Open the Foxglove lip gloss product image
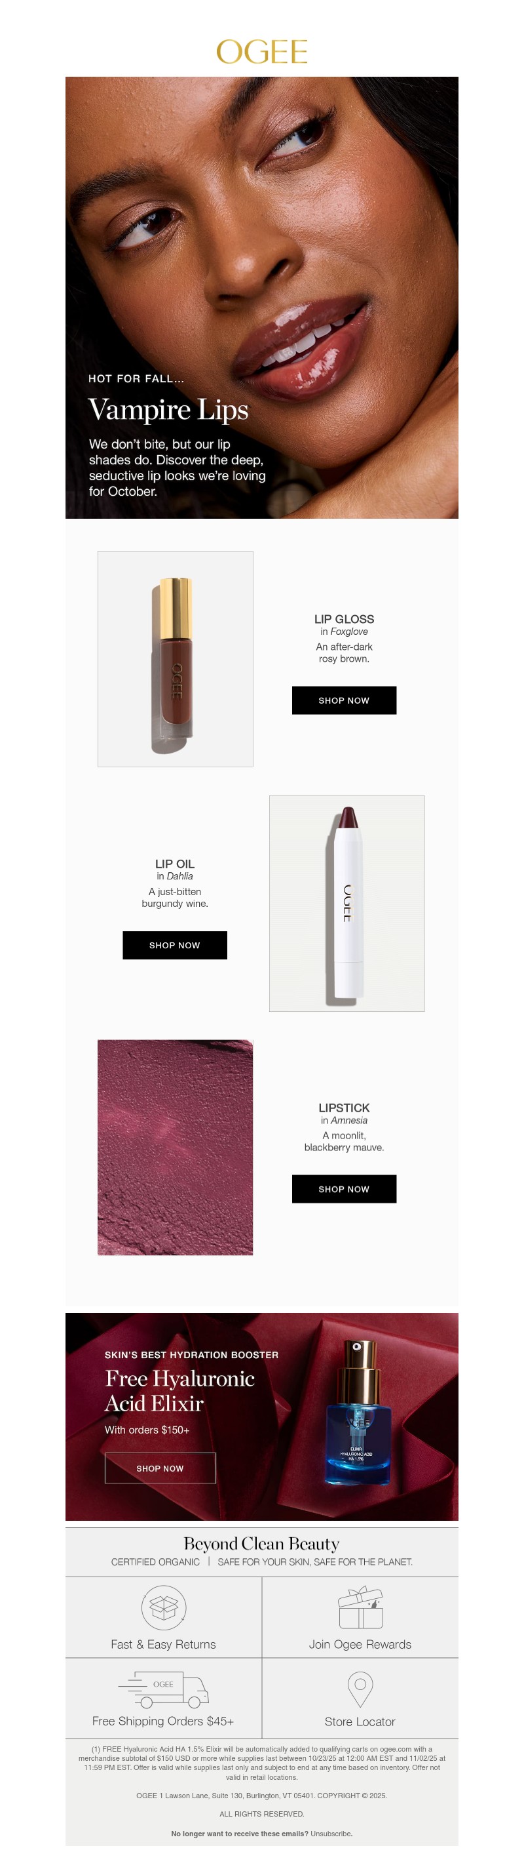 [176, 659]
